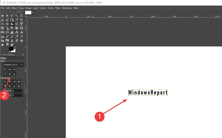Distribute right edges of targets

(14, 81)
